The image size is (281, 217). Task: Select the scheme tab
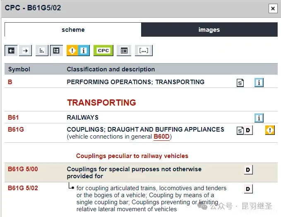point(73,30)
